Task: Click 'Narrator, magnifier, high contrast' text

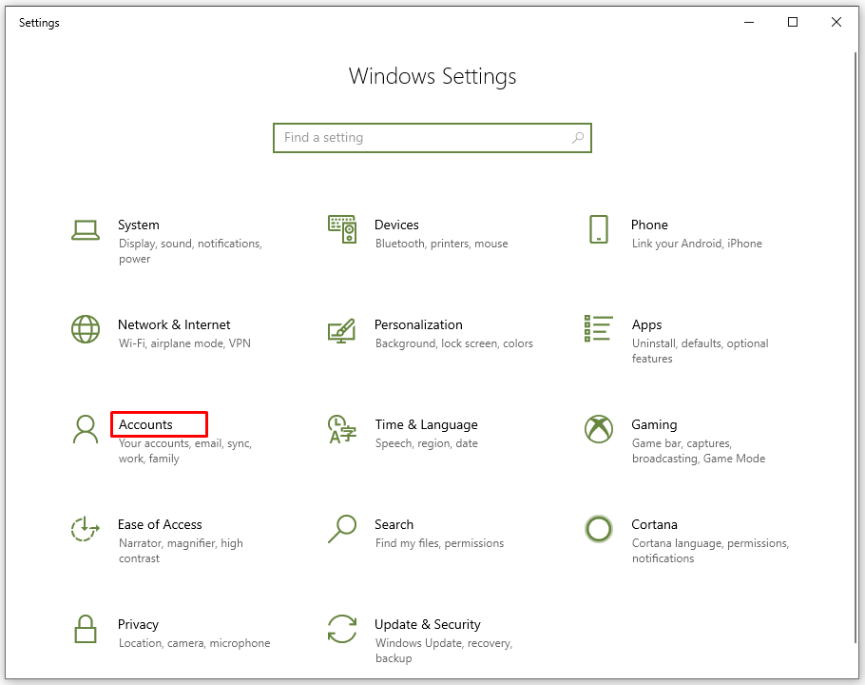Action: click(x=181, y=551)
